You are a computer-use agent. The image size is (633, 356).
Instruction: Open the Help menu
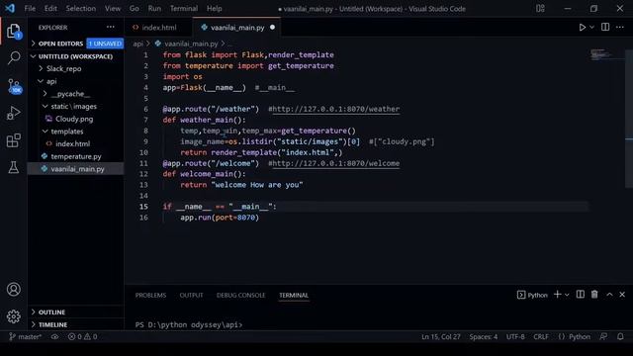click(215, 9)
